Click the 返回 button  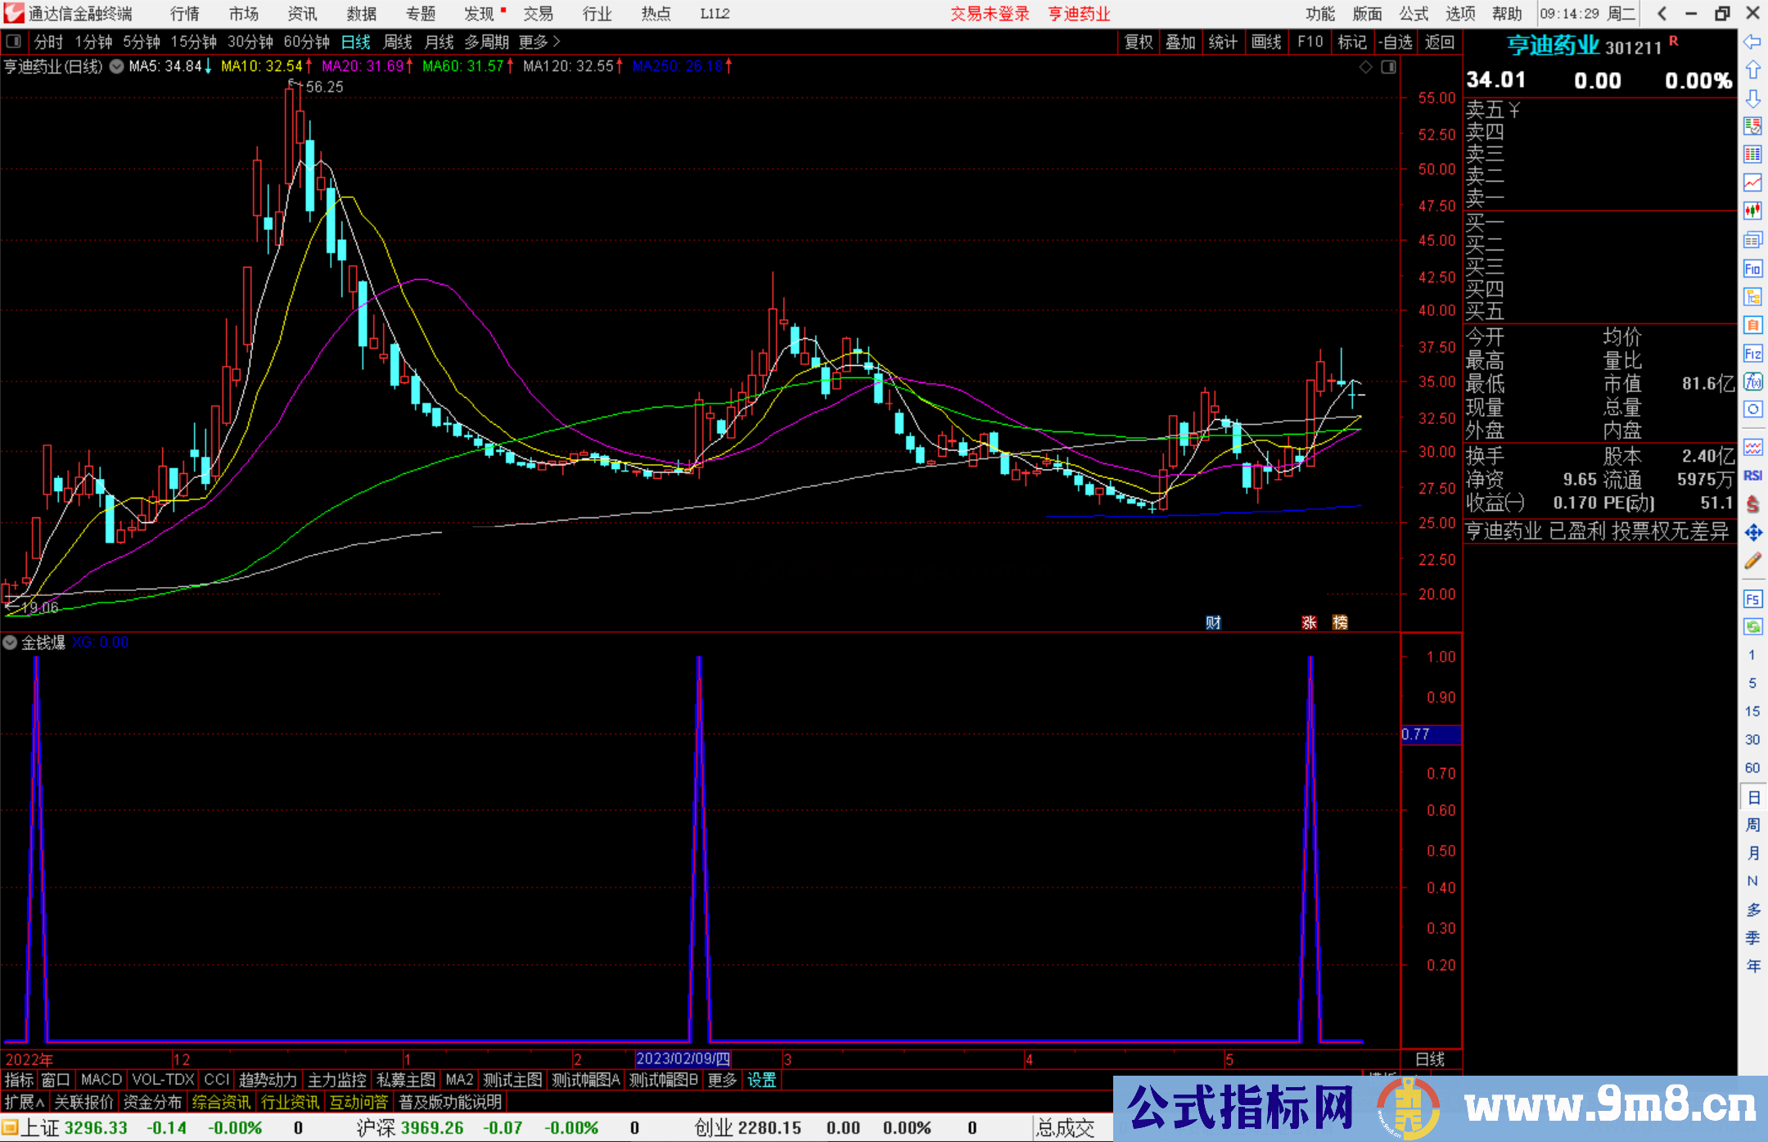click(x=1439, y=42)
